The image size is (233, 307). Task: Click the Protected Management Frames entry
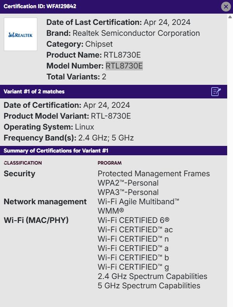154,174
